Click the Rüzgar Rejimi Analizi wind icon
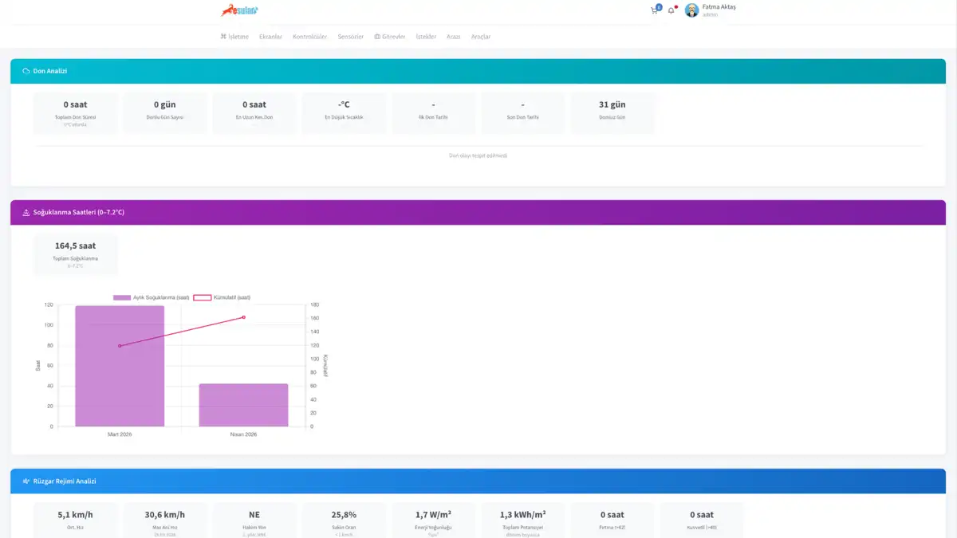 [x=26, y=481]
